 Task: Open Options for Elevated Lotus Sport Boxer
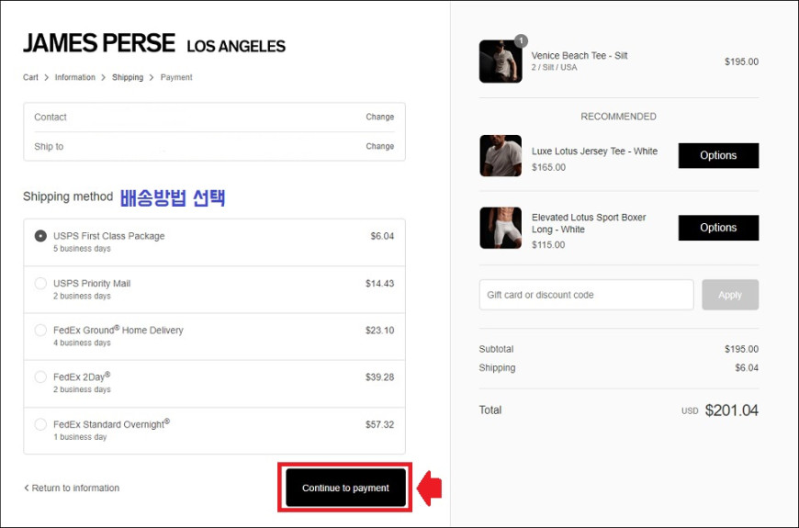(718, 228)
